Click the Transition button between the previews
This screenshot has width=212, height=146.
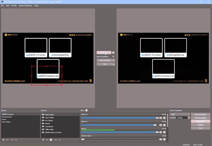pos(104,53)
